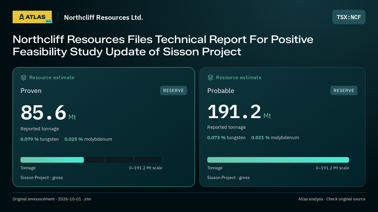The image size is (378, 212).
Task: Click 'Atlas analysis · Check original source' footer
Action: coord(332,199)
